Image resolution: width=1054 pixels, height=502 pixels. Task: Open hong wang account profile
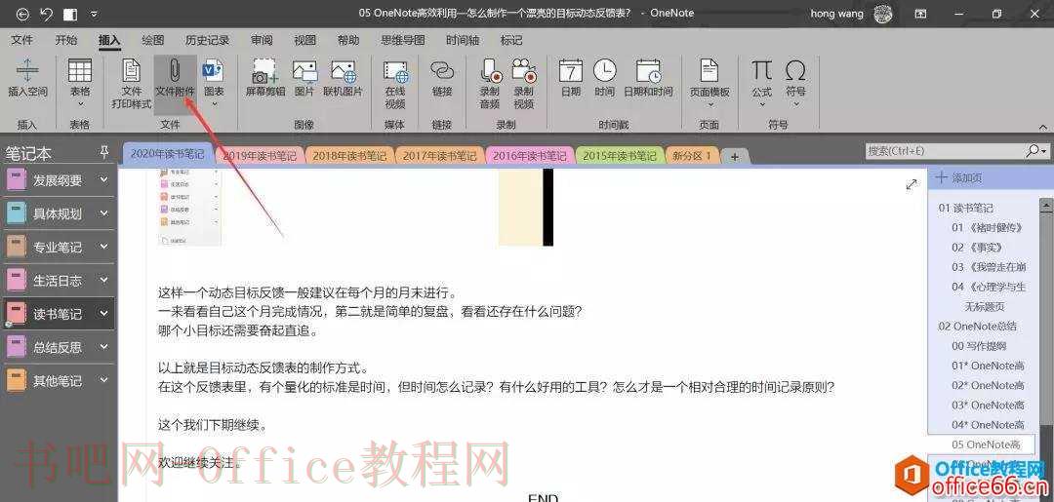click(852, 14)
